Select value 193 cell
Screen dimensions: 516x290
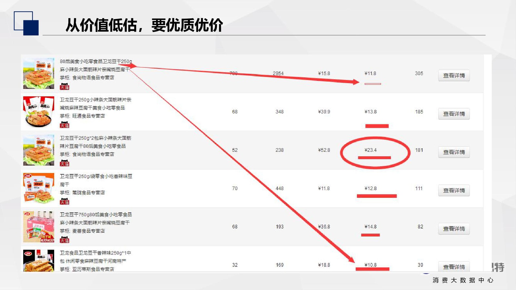280,227
